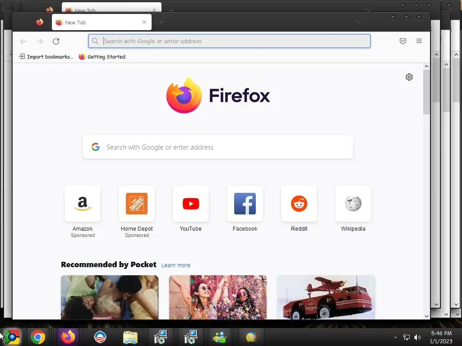
Task: Open the Facebook shortcut tile
Action: pyautogui.click(x=245, y=204)
